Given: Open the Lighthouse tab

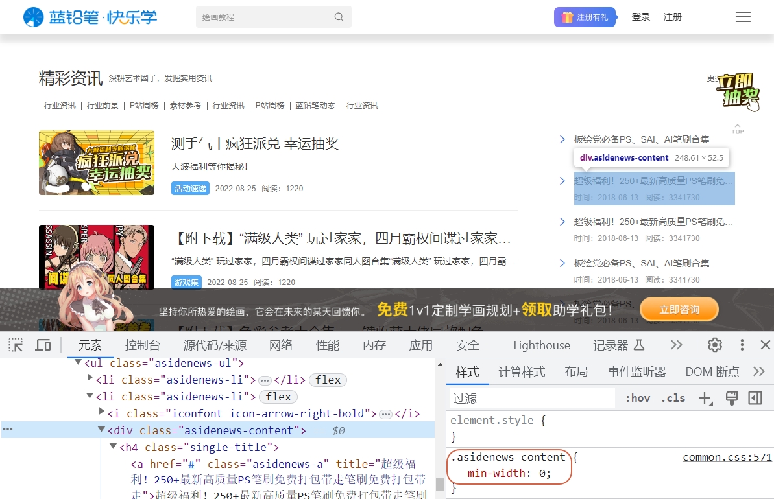Looking at the screenshot, I should pyautogui.click(x=542, y=345).
